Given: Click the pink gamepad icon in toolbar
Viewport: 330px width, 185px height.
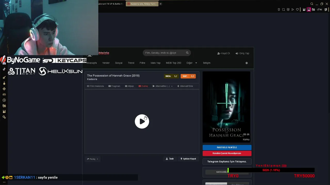Looking at the screenshot, I should pos(309,10).
